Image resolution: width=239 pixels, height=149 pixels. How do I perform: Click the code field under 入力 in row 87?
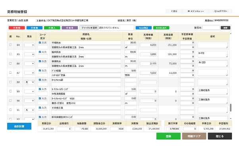[43, 75]
